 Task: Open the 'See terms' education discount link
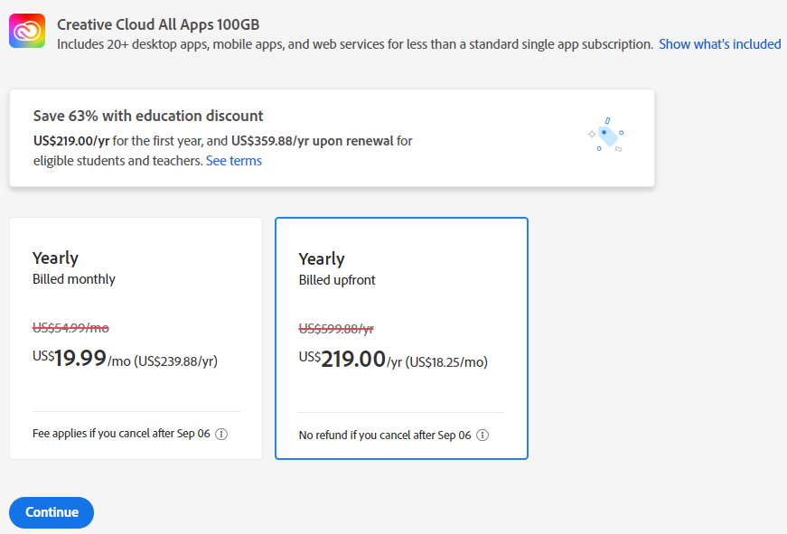click(234, 161)
